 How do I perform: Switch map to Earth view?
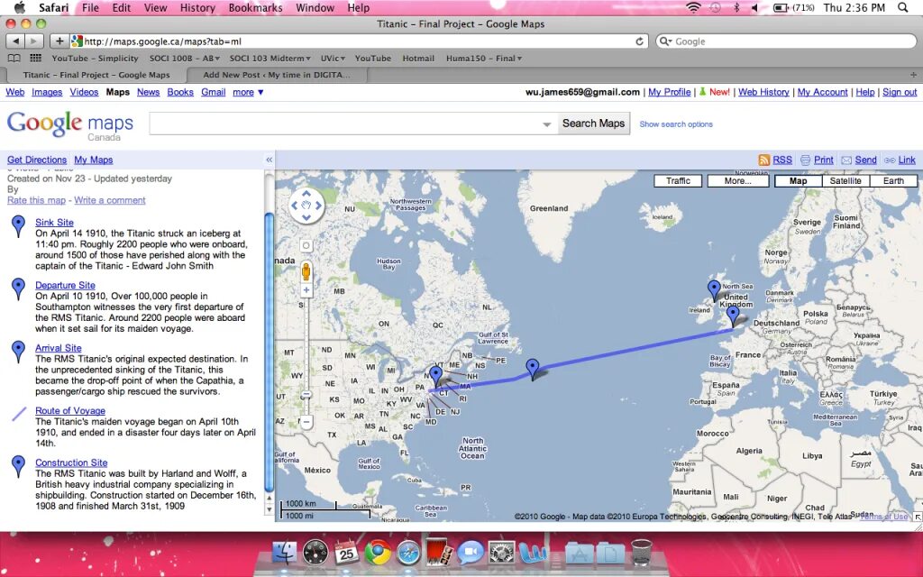[893, 180]
